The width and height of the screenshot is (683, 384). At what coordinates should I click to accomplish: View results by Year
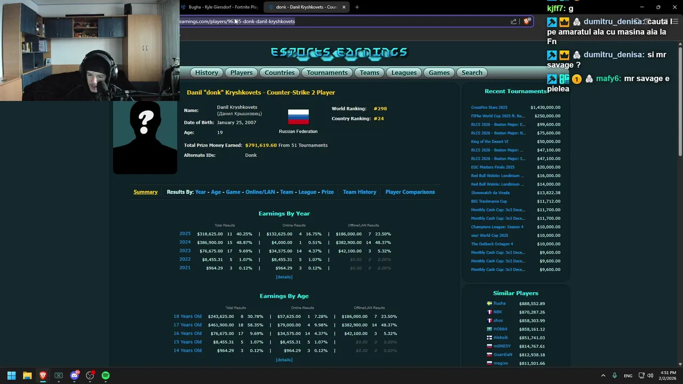(201, 192)
